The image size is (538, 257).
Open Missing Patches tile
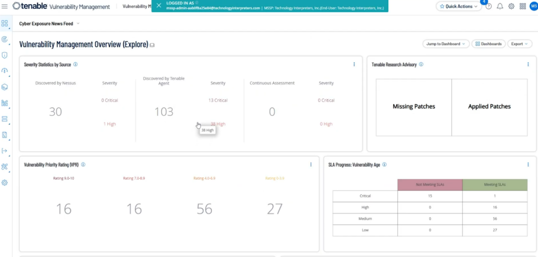pyautogui.click(x=414, y=108)
